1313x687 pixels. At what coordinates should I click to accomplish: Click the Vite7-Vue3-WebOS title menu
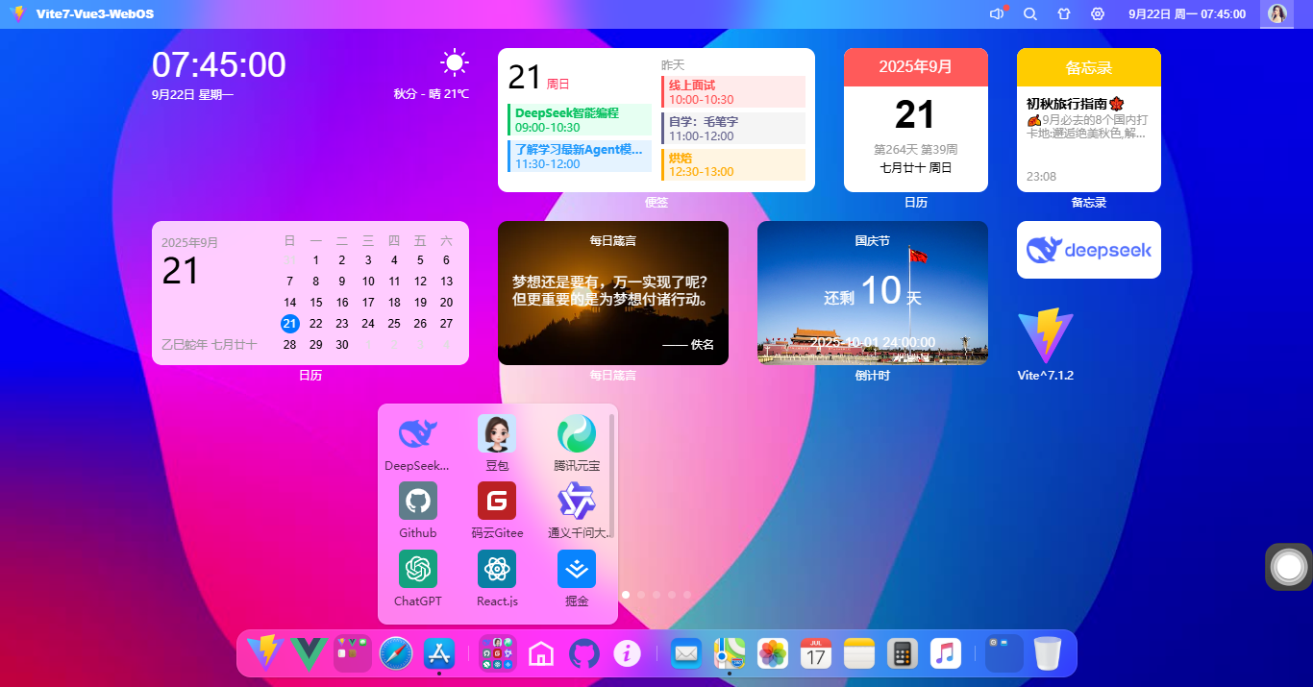point(71,13)
